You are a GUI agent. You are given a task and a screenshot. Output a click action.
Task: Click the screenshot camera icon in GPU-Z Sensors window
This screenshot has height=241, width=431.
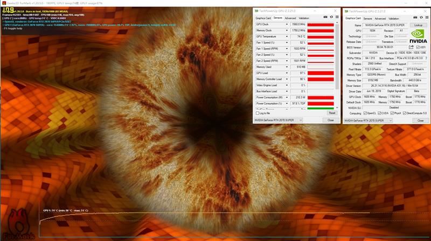325,17
